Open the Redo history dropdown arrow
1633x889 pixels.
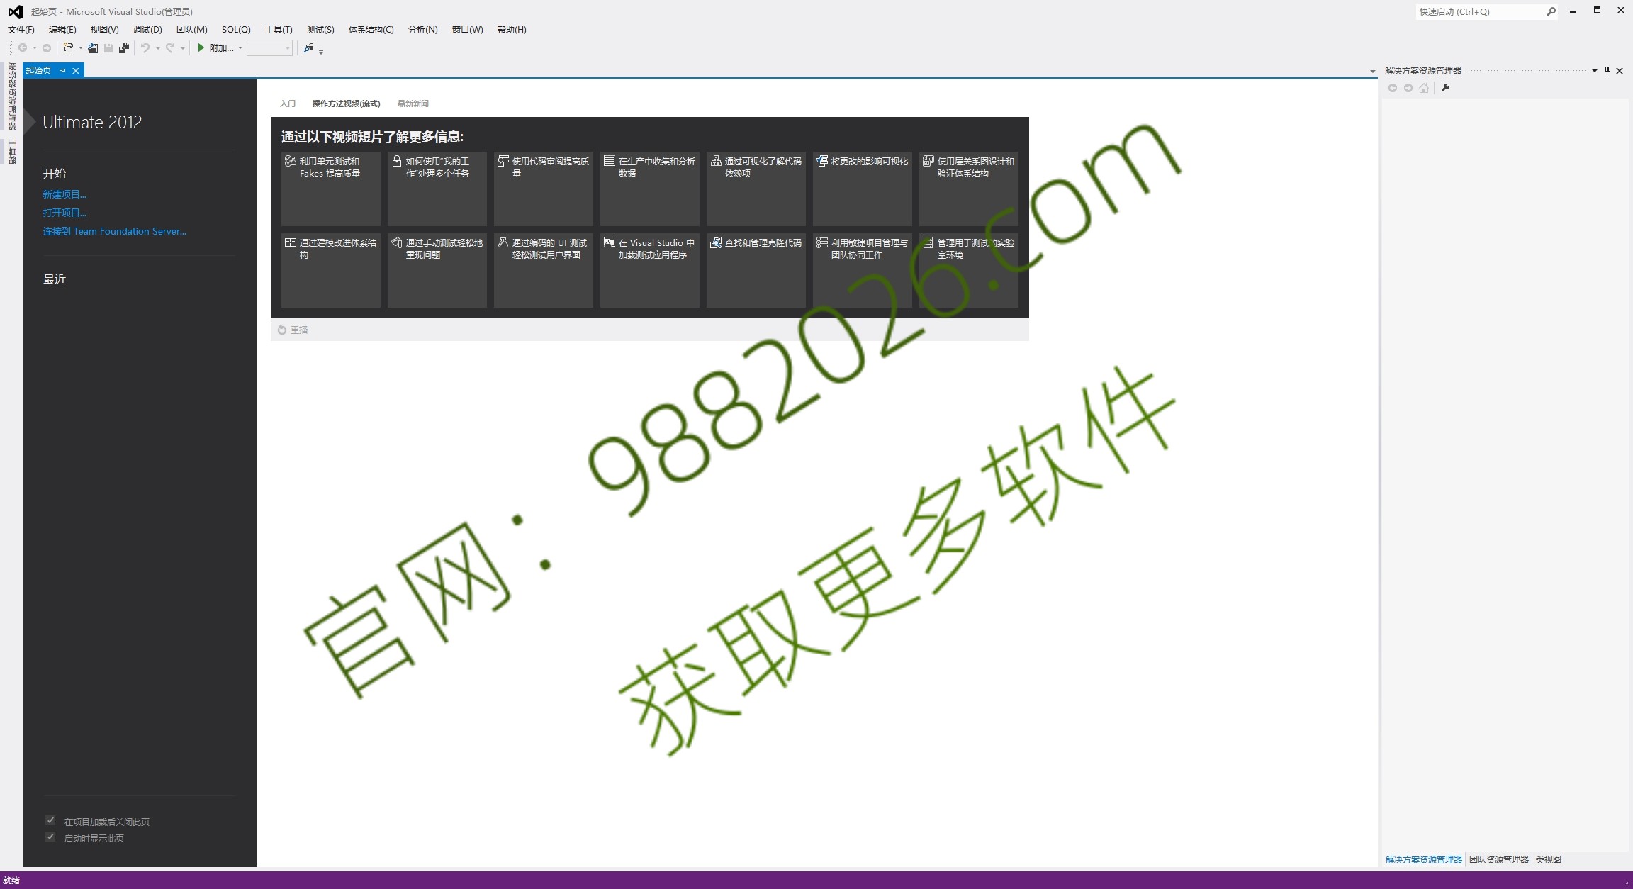(182, 48)
